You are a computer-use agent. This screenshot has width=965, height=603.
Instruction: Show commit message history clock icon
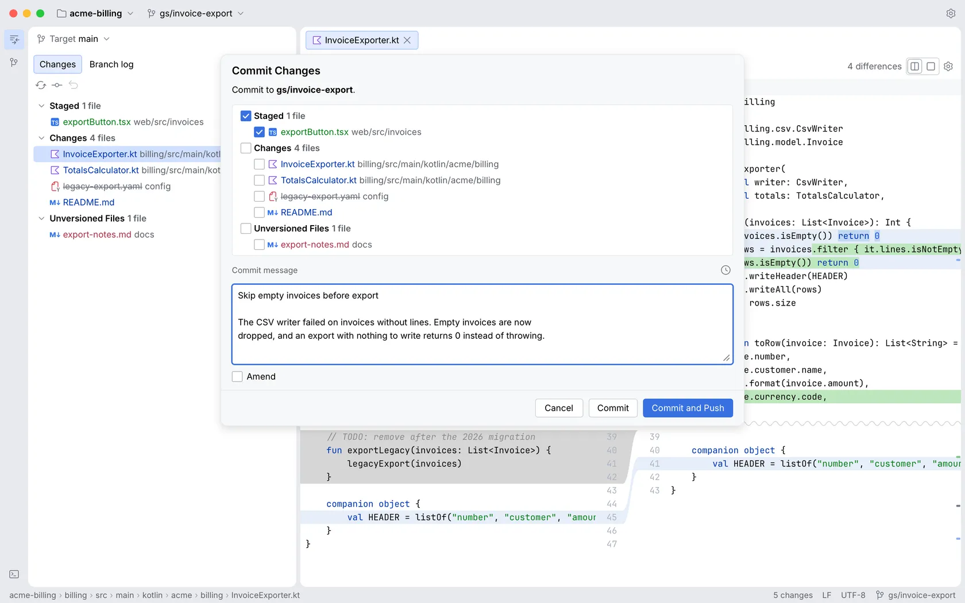point(725,270)
